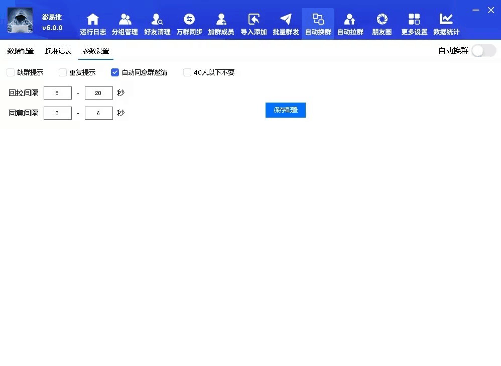
Task: Open 数据统计 chart icon
Action: tap(446, 20)
